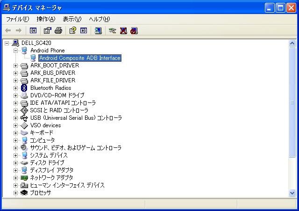Maximize the デバイス マネージャ window

[x=280, y=8]
